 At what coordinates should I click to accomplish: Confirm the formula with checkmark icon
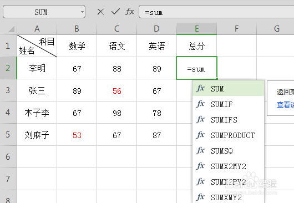click(x=115, y=12)
